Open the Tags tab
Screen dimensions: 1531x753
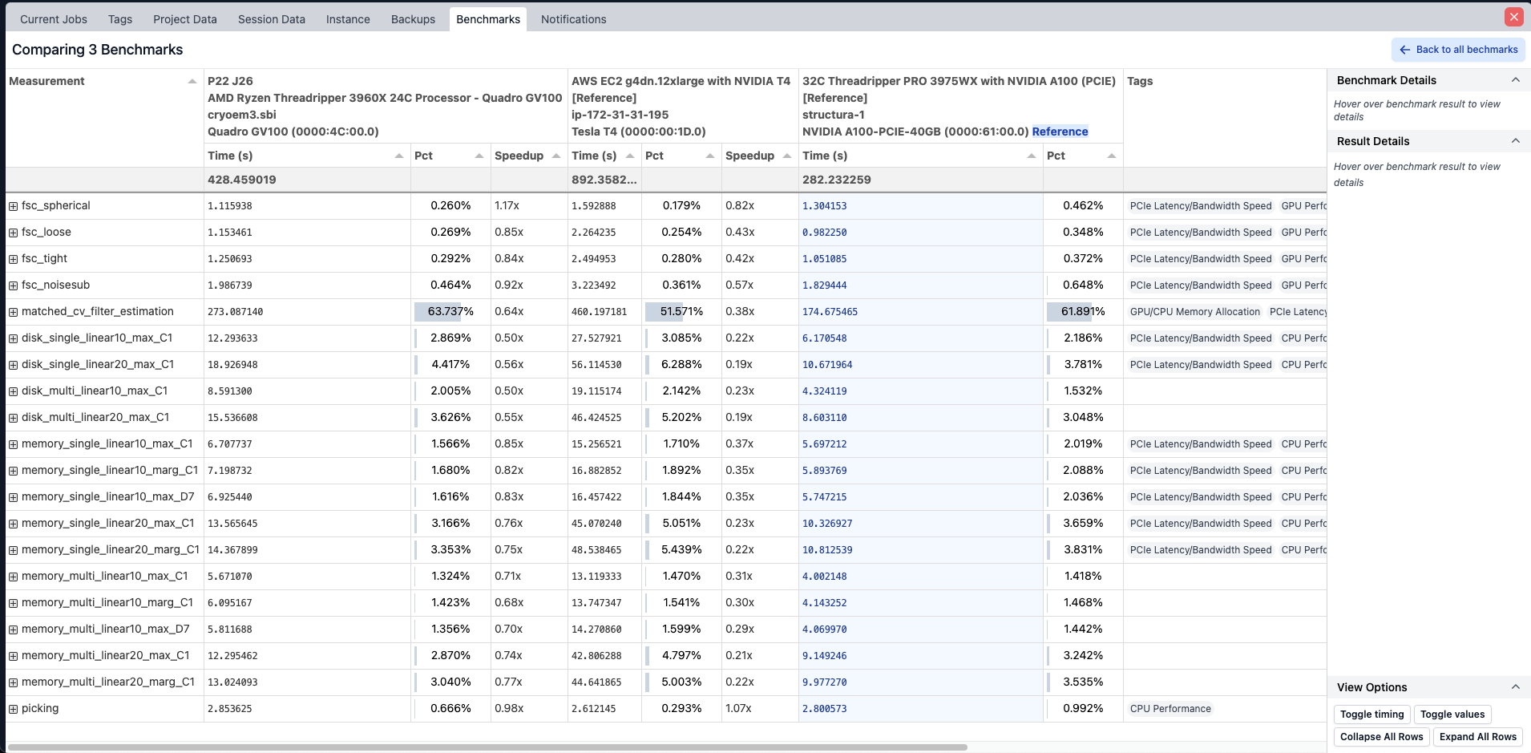[120, 19]
